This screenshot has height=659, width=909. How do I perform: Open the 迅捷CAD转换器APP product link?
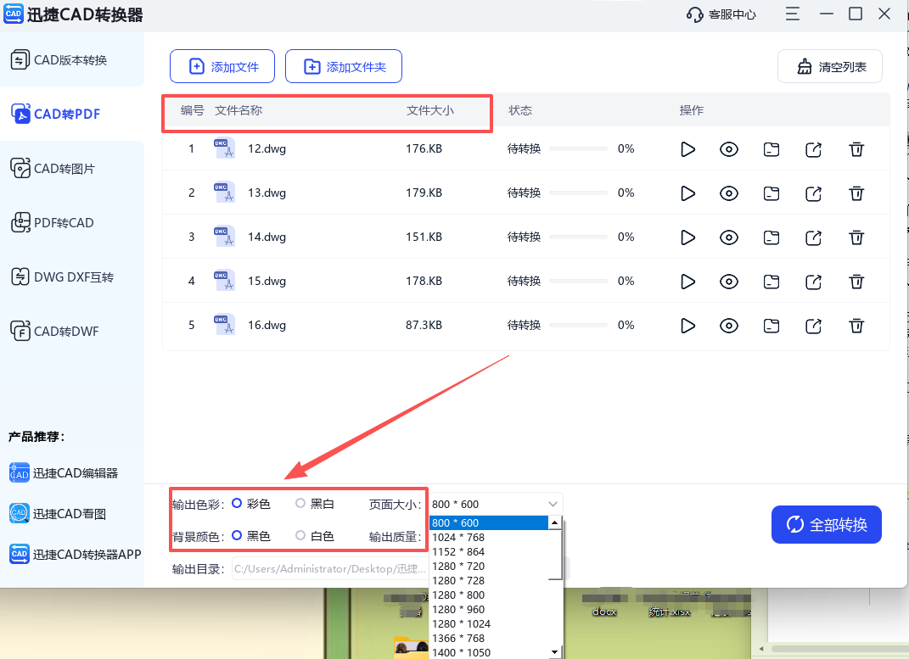pyautogui.click(x=76, y=554)
